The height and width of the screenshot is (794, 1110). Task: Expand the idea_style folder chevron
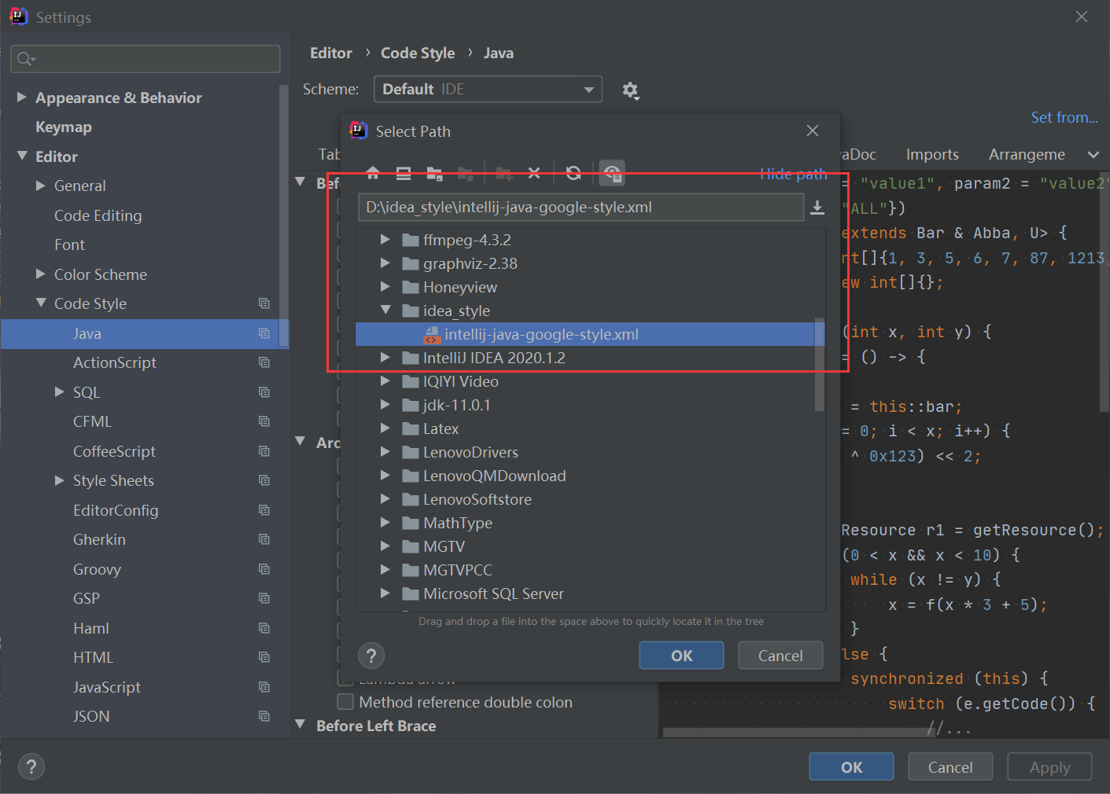(x=385, y=310)
